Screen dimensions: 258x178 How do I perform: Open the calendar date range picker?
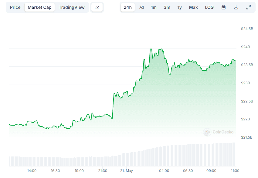point(223,7)
